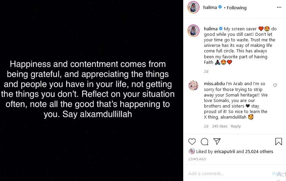Open the three-dots more options menu
The width and height of the screenshot is (286, 181).
point(279,7)
